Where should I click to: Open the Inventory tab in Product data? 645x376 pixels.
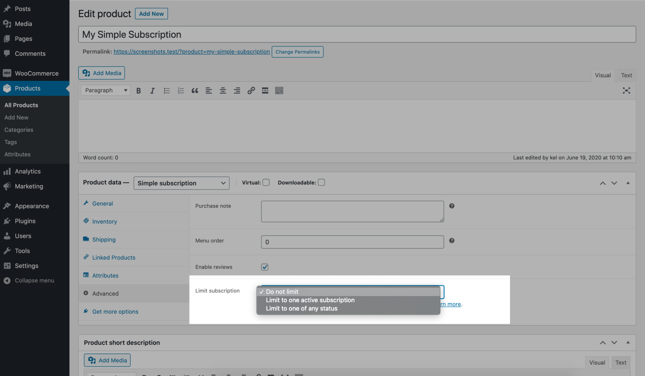coord(104,221)
